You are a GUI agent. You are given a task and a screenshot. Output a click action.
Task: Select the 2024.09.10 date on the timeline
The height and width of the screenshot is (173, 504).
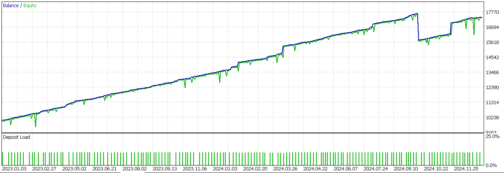click(x=405, y=169)
